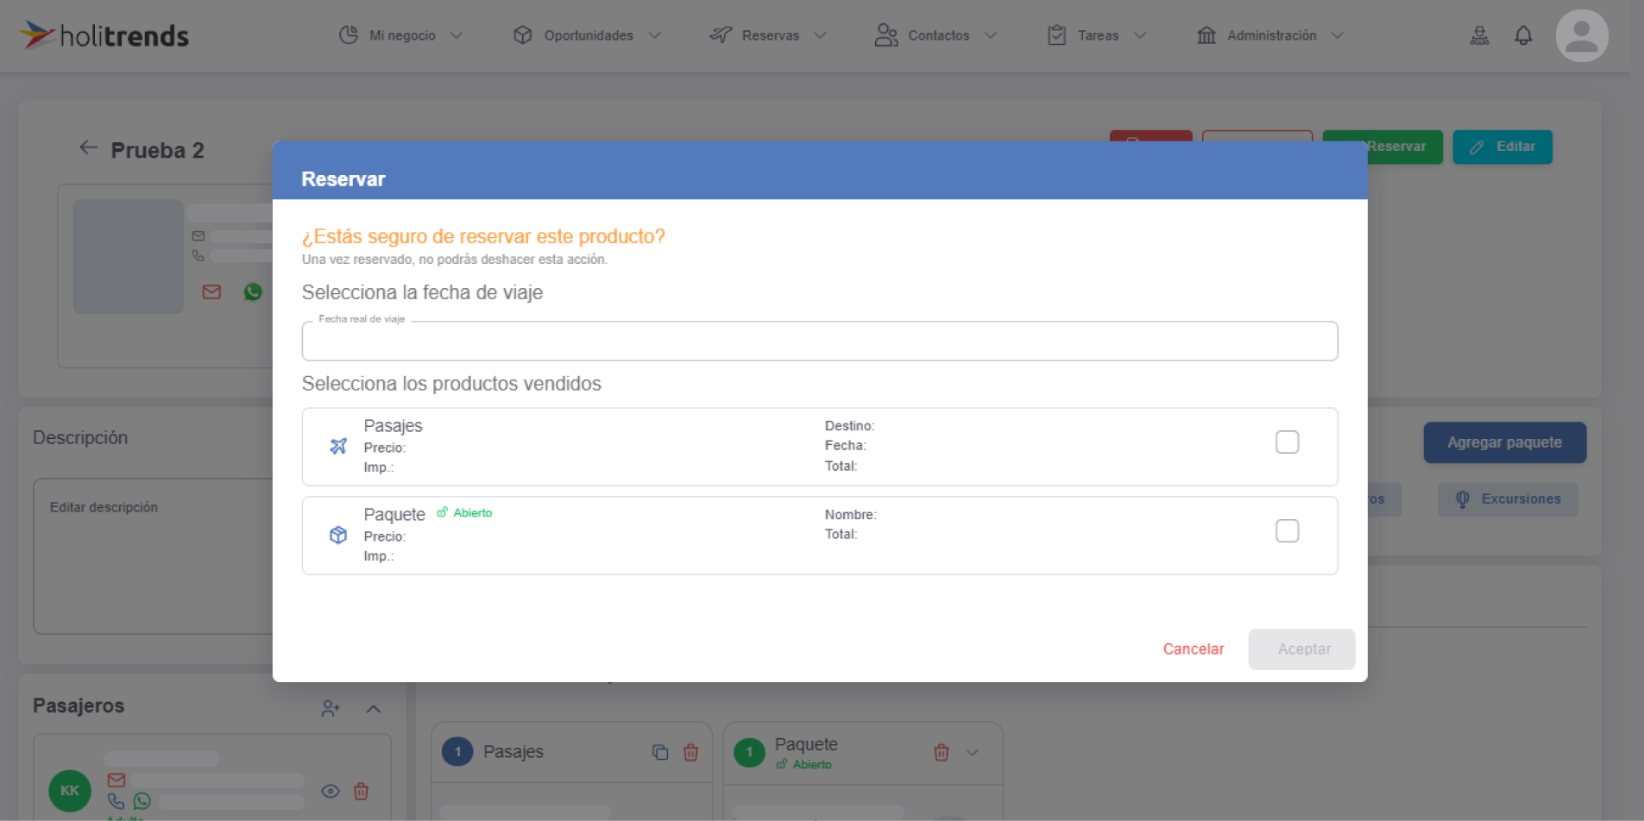
Task: Click the Contactos people icon
Action: 886,35
